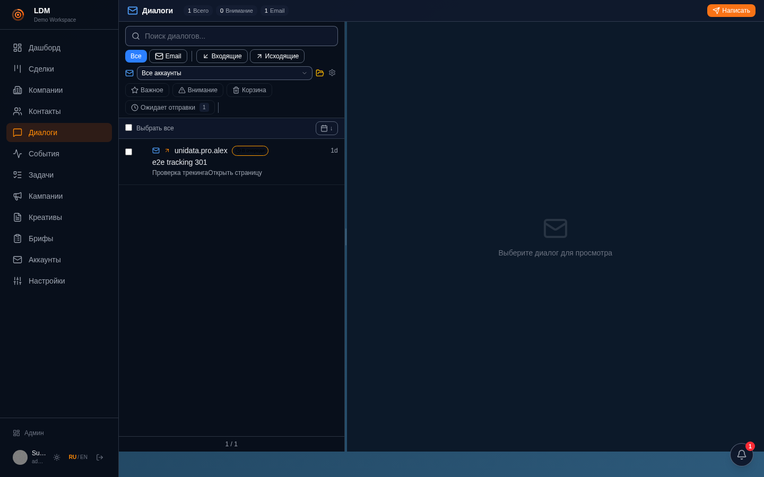Open the Корзина filter
This screenshot has width=764, height=477.
[x=249, y=90]
